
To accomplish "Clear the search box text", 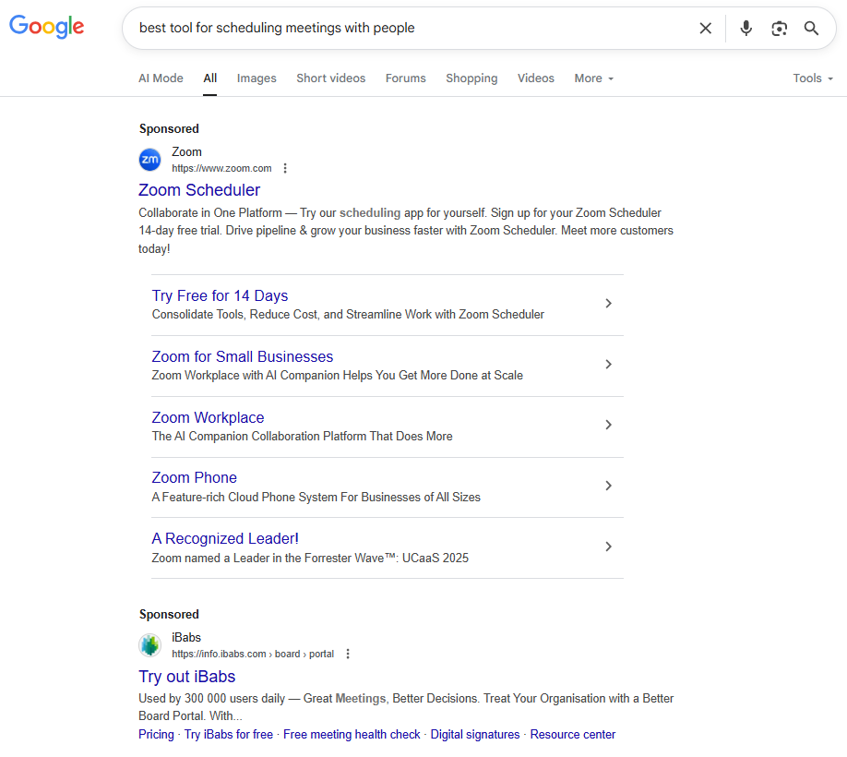I will coord(706,29).
